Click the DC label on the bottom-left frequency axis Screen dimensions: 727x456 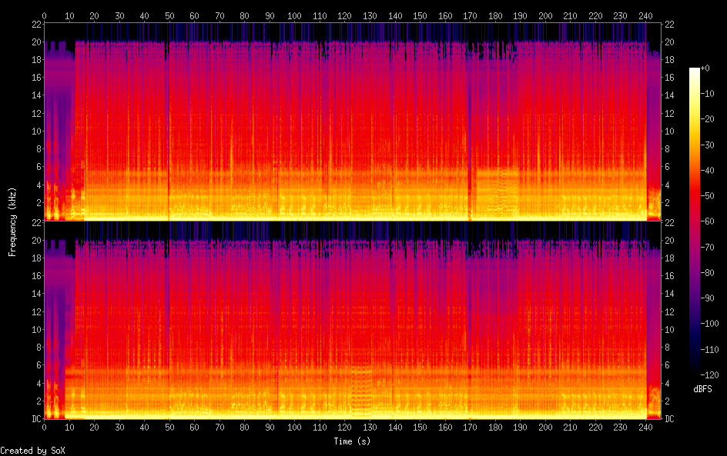pos(35,419)
